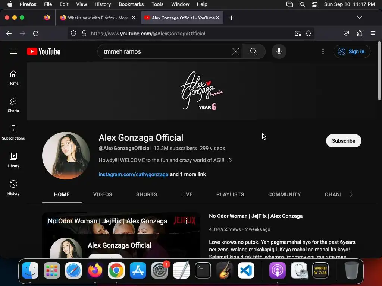The image size is (382, 286).
Task: Click the page vertical scrollbar
Action: [379, 71]
